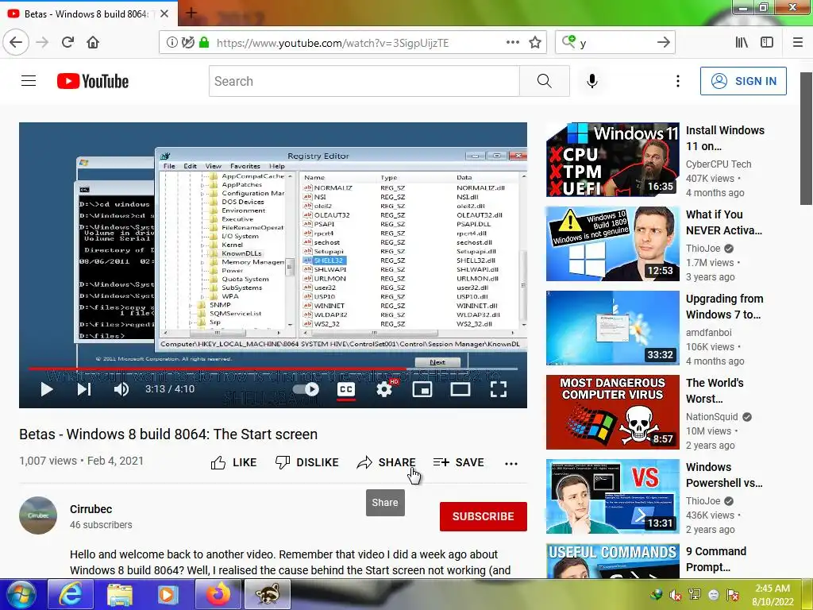The height and width of the screenshot is (610, 813).
Task: Launch Internet Explorer from taskbar
Action: pos(71,594)
